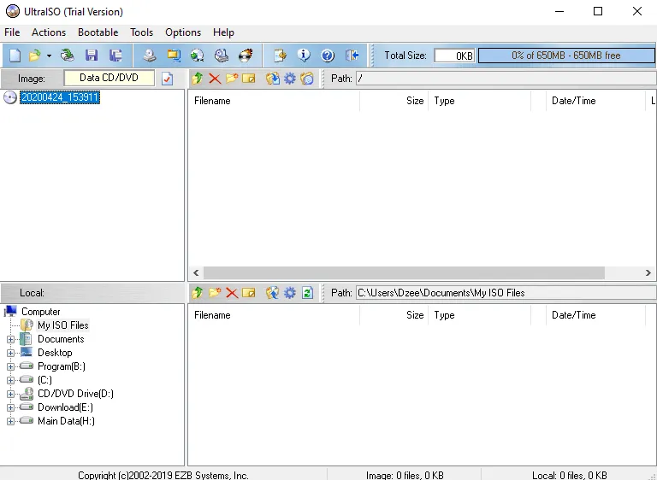Open the Actions menu
Viewport: 657px width, 480px height.
49,32
